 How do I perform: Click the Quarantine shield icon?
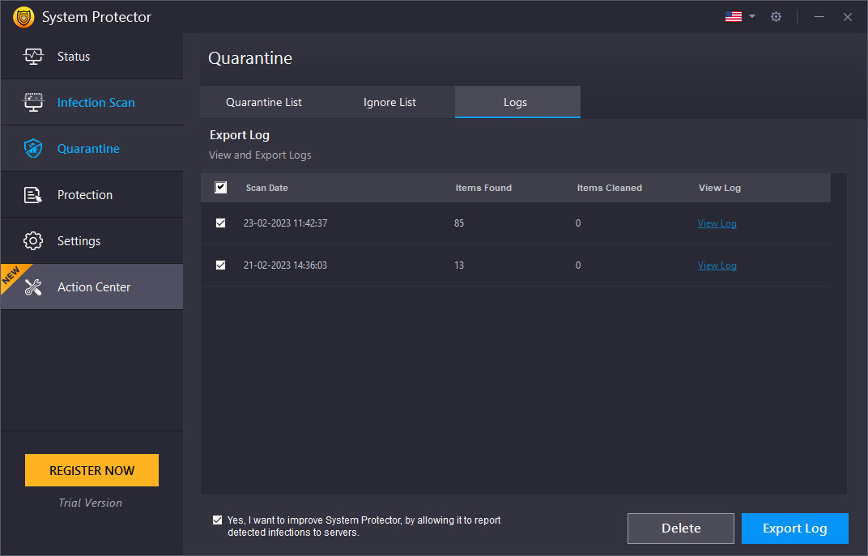tap(32, 148)
